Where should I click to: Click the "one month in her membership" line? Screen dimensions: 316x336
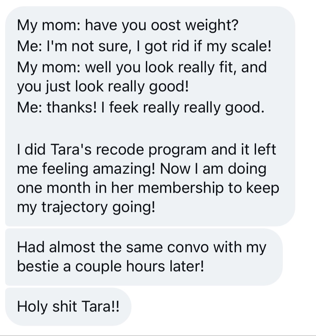pos(148,188)
